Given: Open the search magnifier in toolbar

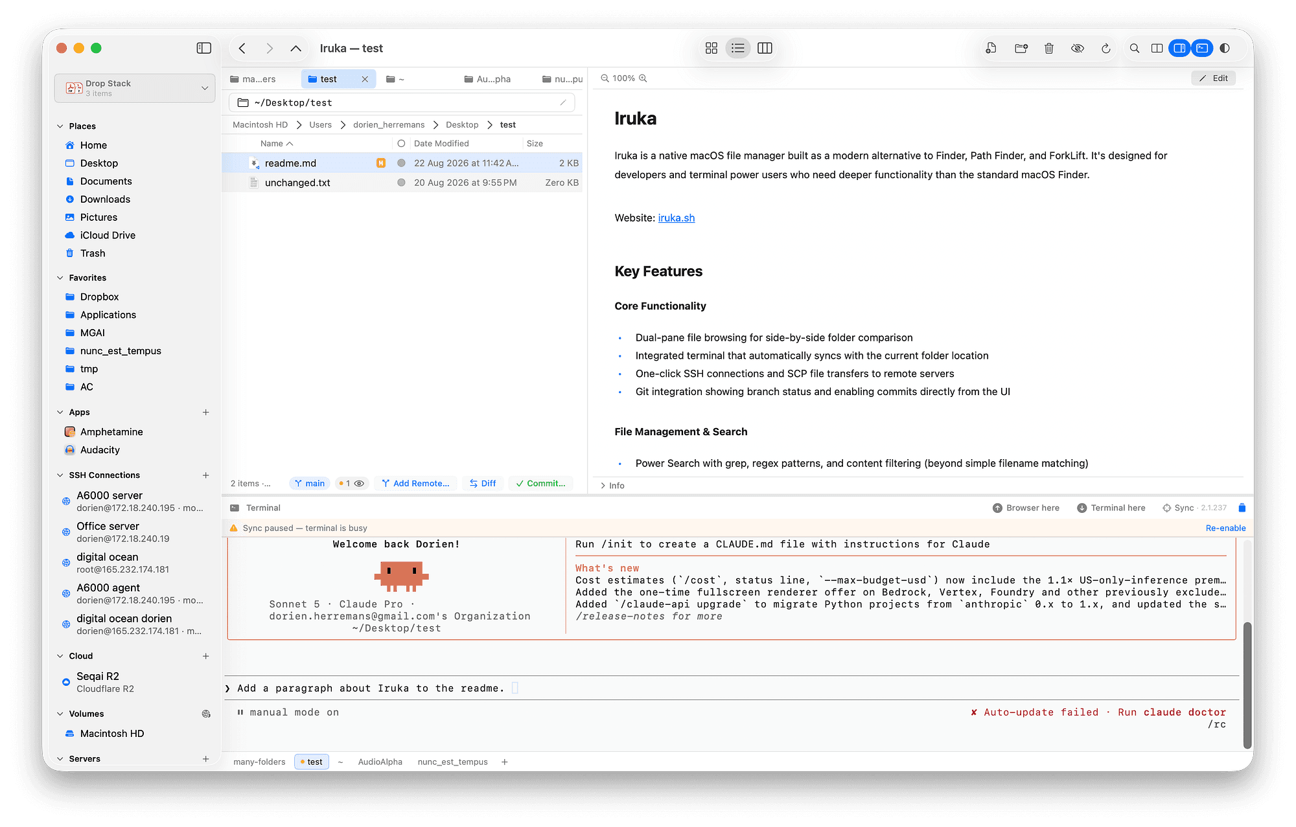Looking at the screenshot, I should click(1135, 48).
